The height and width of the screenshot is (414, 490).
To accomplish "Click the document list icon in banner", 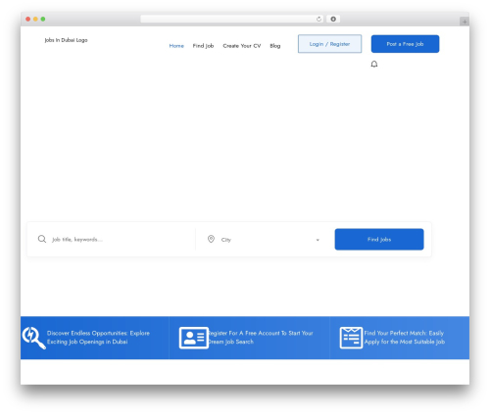I will 351,338.
